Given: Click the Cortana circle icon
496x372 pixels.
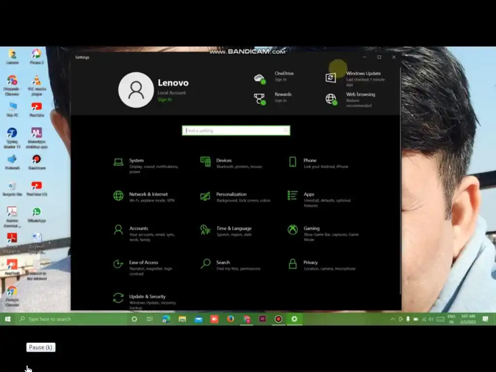Looking at the screenshot, I should coord(134,319).
